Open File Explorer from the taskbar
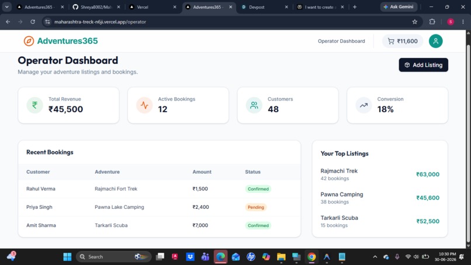This screenshot has width=471, height=265. [281, 257]
